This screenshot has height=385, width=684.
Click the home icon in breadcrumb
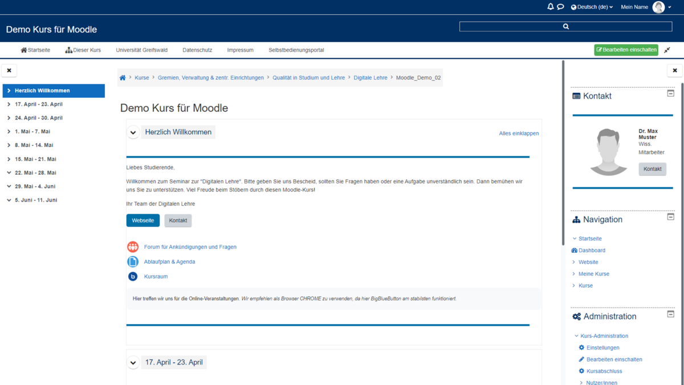123,77
